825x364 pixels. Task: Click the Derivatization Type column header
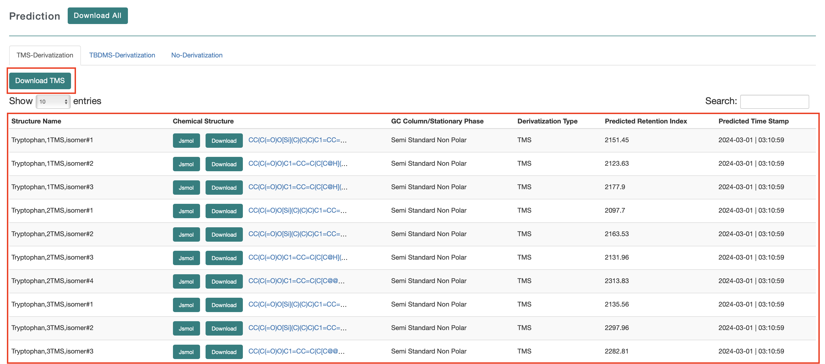coord(547,121)
